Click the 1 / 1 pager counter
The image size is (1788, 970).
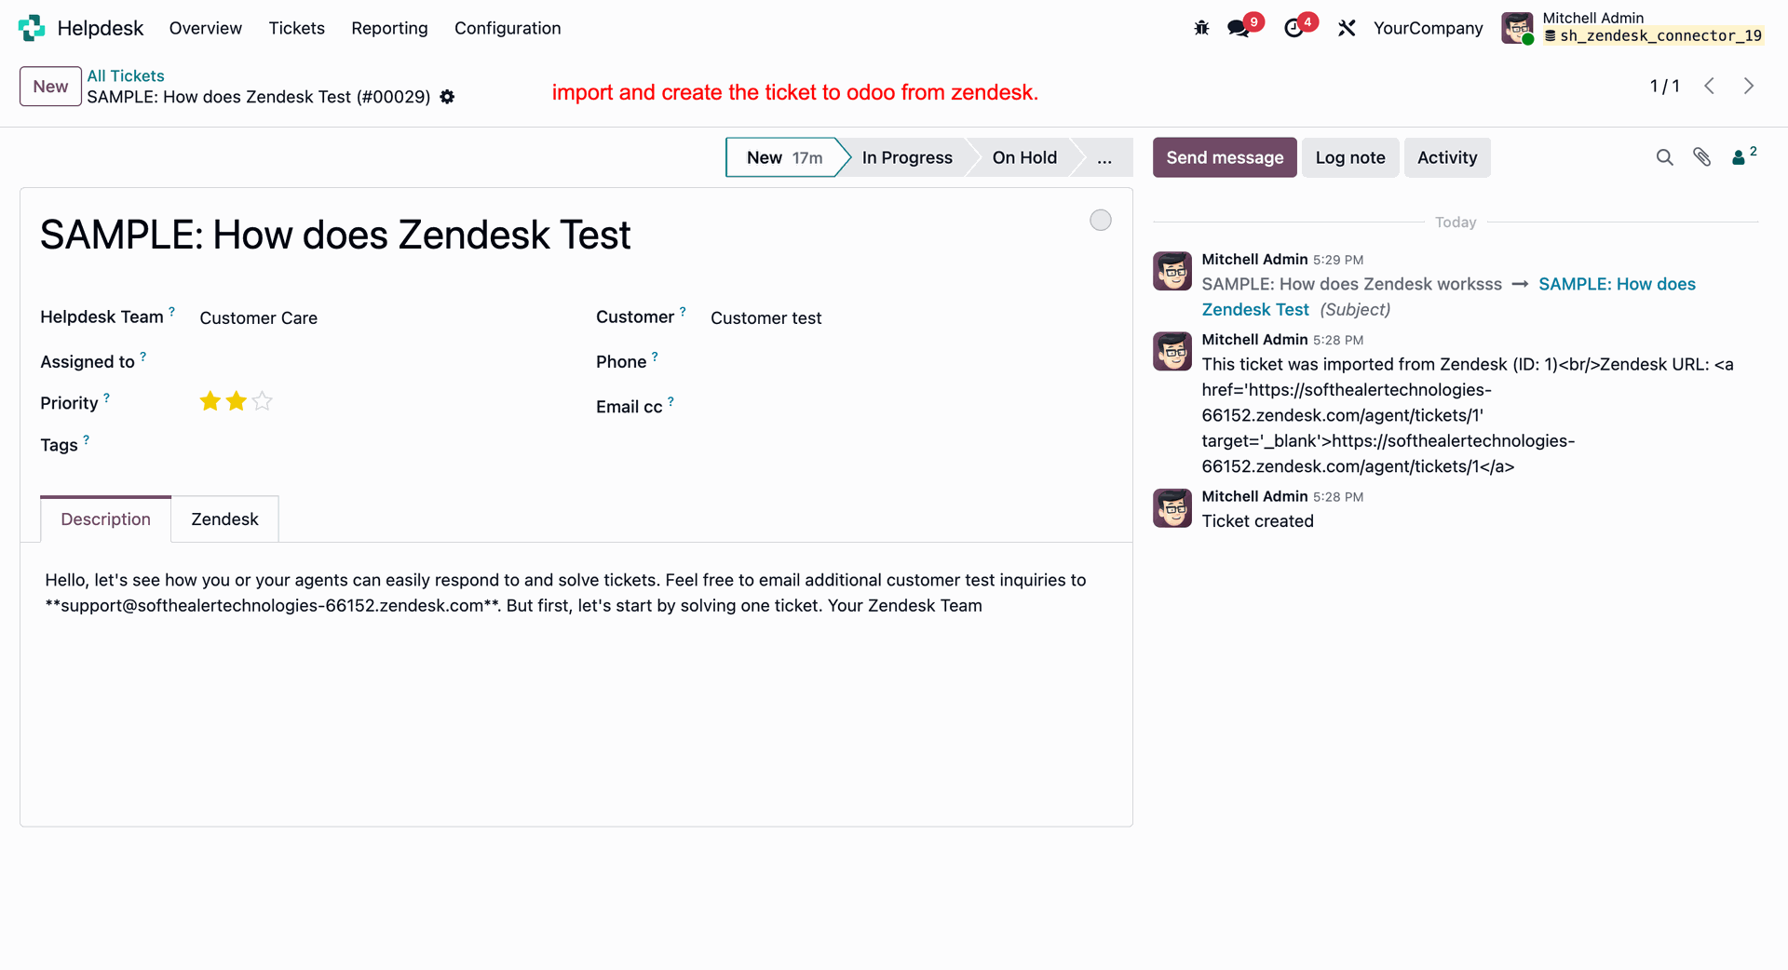(x=1664, y=86)
